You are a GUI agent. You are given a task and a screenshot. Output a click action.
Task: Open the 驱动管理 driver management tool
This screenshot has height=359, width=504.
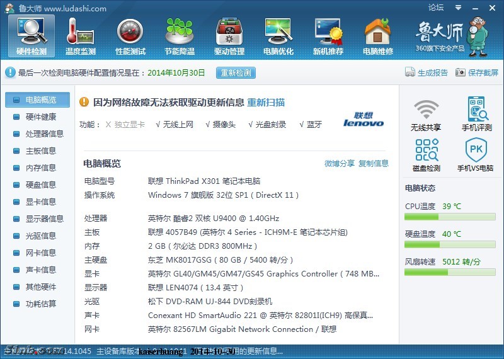[229, 36]
